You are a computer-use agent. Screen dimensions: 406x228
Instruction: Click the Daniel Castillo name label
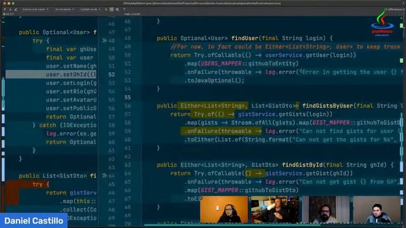(34, 221)
